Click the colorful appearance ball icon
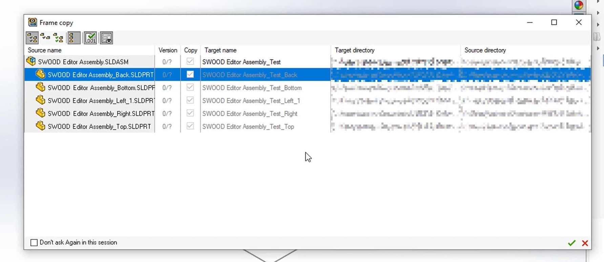Viewport: 604px width, 262px height. click(579, 5)
